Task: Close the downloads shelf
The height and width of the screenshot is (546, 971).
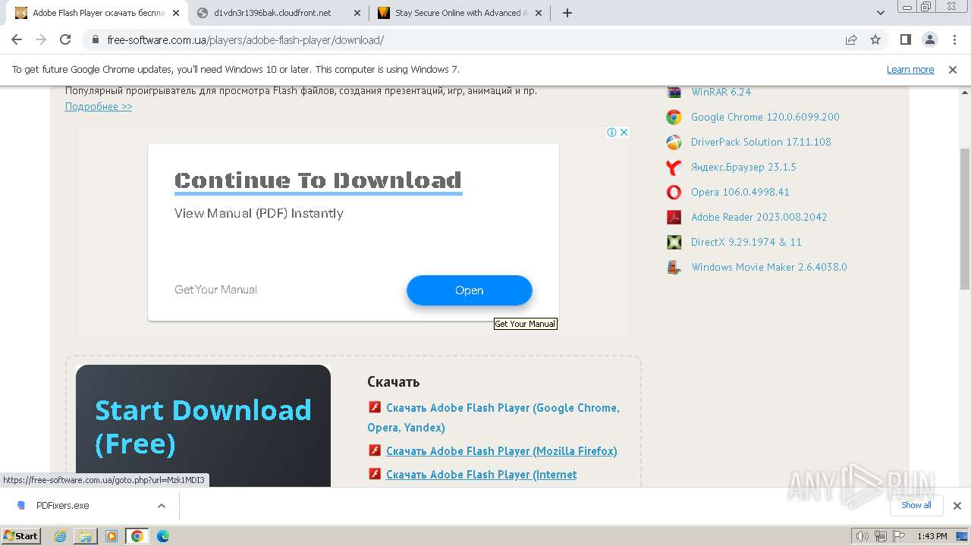Action: (957, 506)
